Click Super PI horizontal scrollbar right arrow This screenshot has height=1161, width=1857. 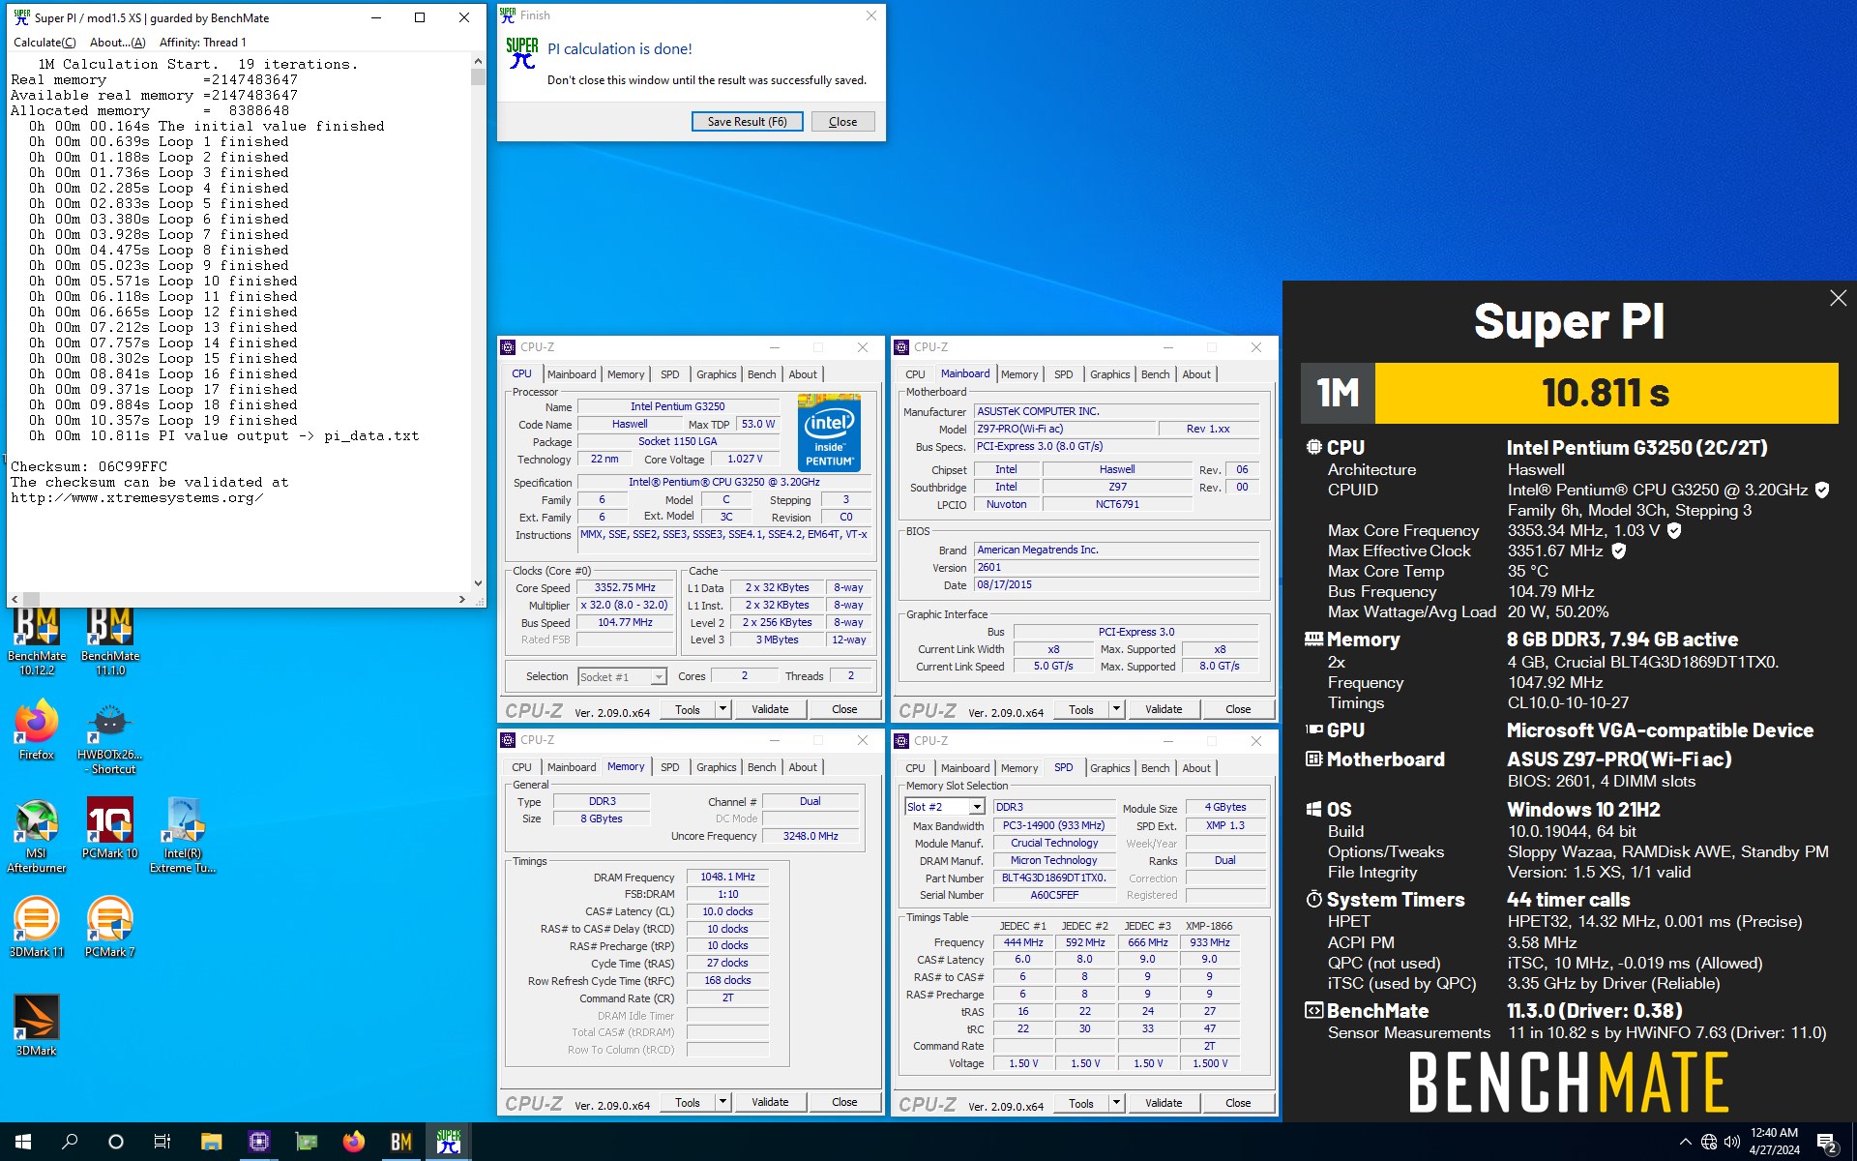(462, 600)
